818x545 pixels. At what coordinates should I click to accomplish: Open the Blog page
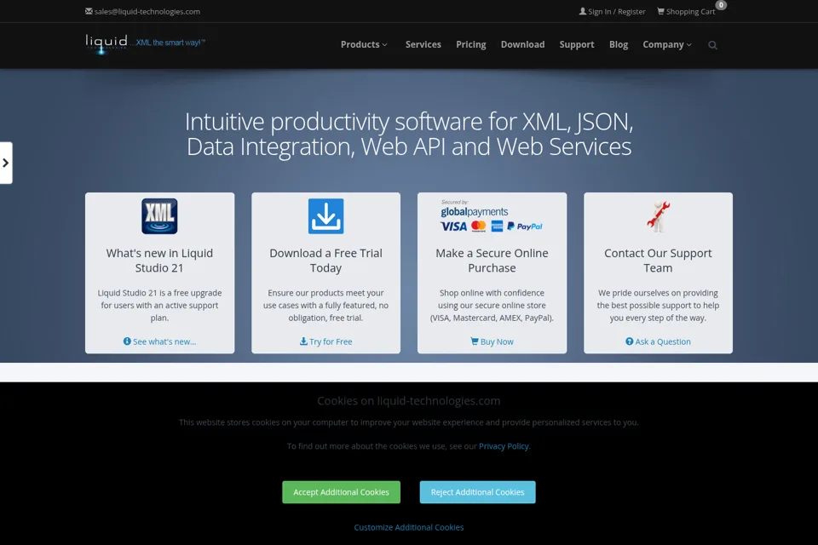[x=619, y=45]
